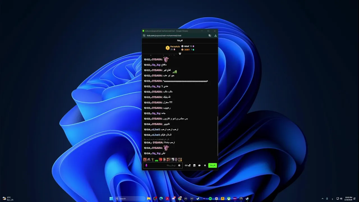The image size is (359, 202).
Task: Click the speech bubble chat icon
Action: (199, 166)
